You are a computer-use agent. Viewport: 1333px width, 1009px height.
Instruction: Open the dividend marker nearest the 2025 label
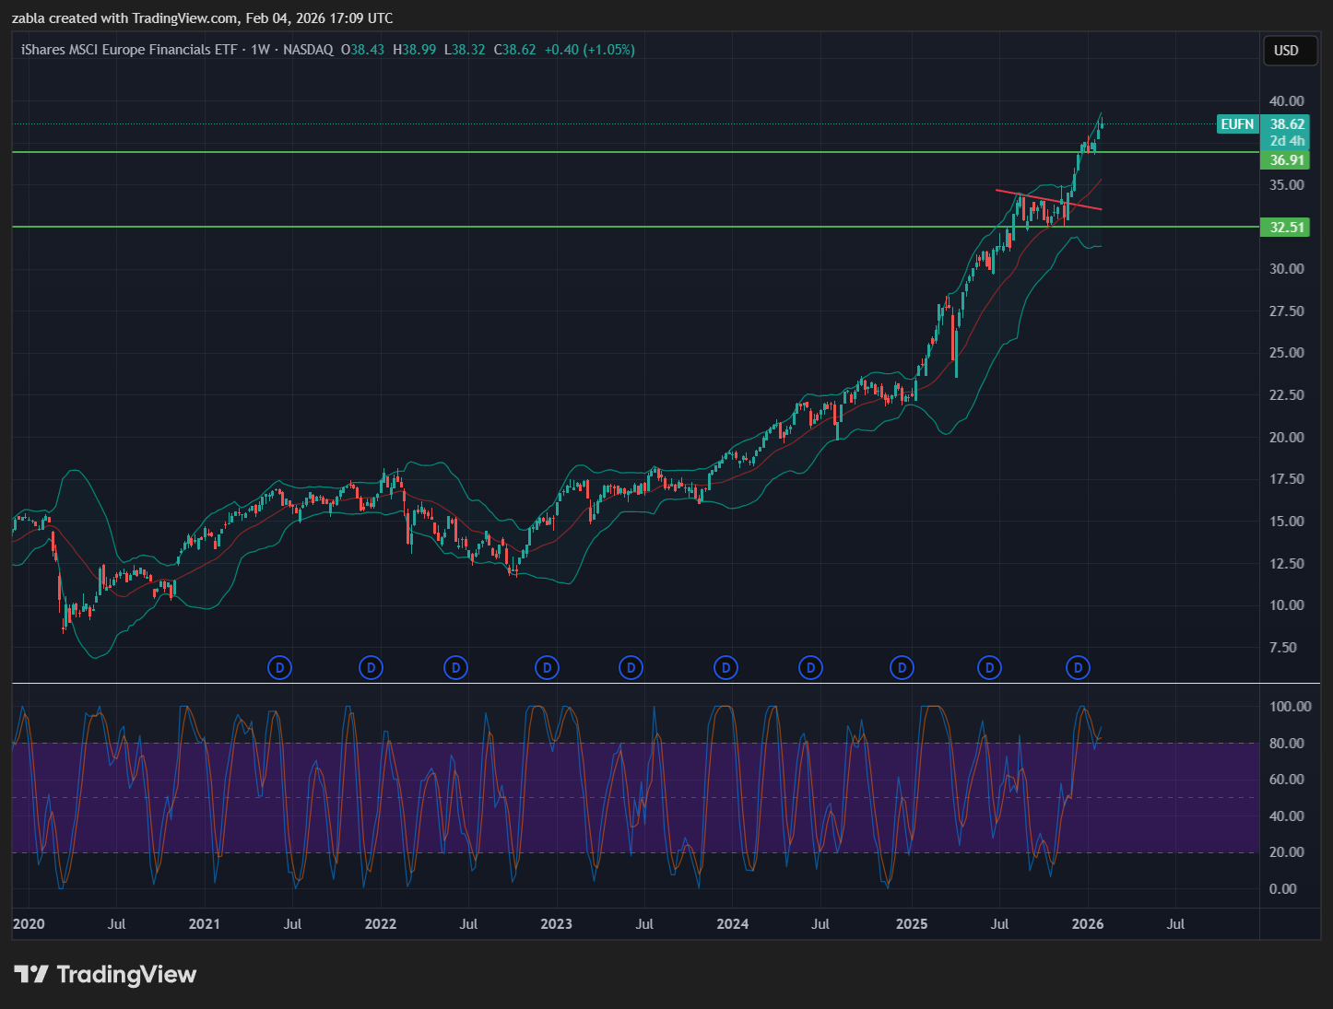coord(902,667)
